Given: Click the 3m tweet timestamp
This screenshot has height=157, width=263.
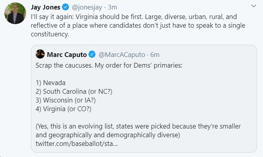Looking at the screenshot, I should coord(112,7).
